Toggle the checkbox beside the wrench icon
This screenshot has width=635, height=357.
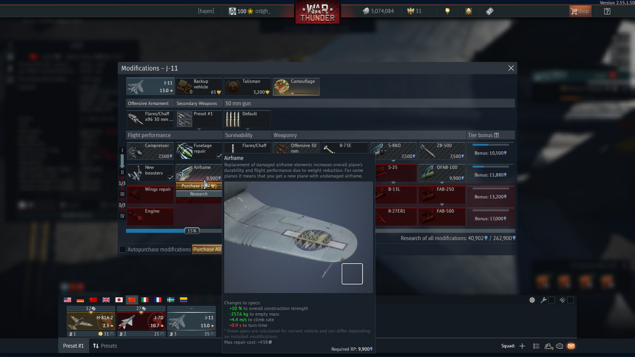(552, 300)
